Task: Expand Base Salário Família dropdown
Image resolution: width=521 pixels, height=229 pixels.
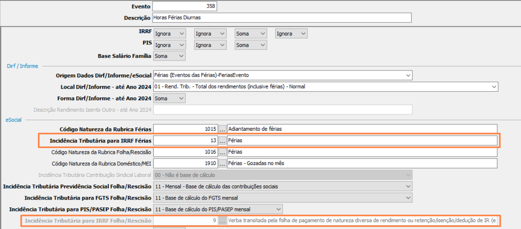Action: click(x=170, y=56)
